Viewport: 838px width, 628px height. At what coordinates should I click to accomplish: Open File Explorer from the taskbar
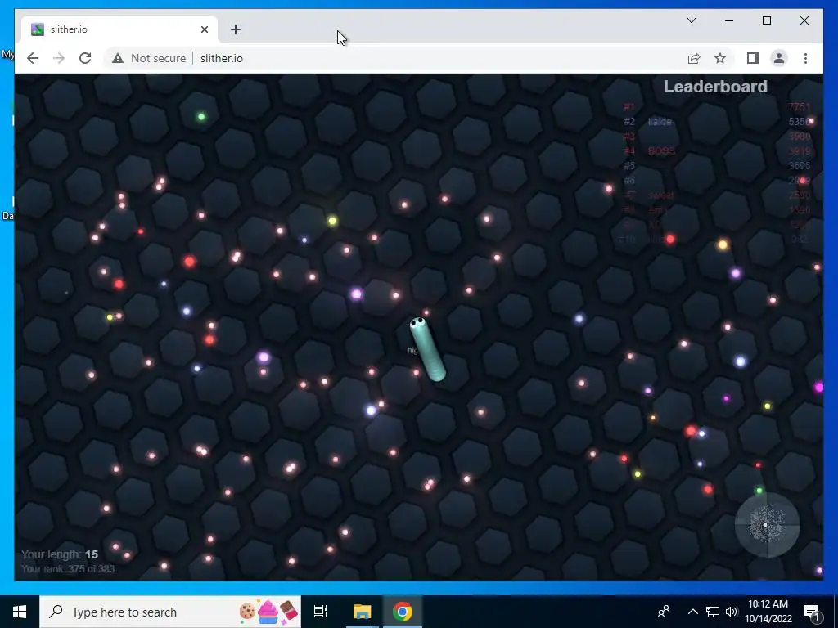pos(362,612)
